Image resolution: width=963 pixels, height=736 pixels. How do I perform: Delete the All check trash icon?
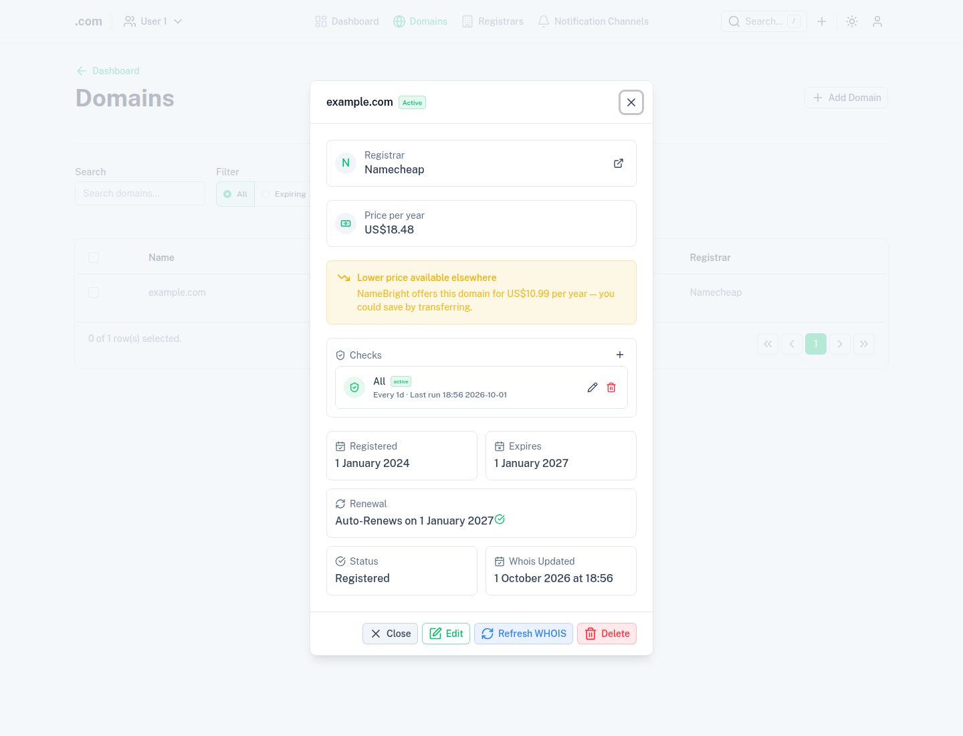click(x=611, y=387)
